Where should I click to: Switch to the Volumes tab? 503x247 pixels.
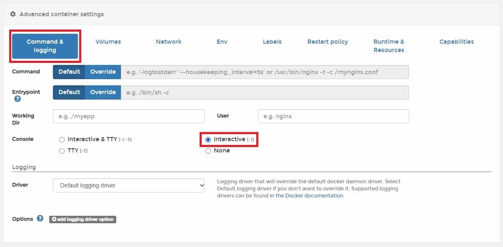pos(108,42)
